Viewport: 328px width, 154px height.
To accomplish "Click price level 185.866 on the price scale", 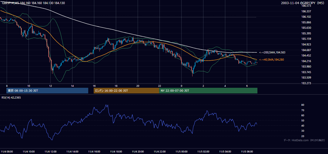I will pos(306,22).
